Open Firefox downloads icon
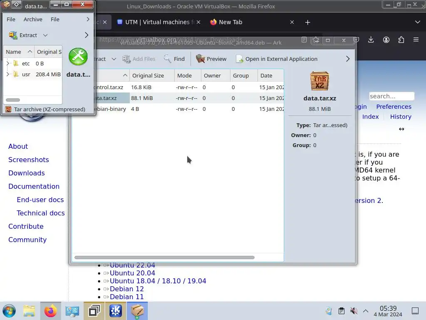 371,40
